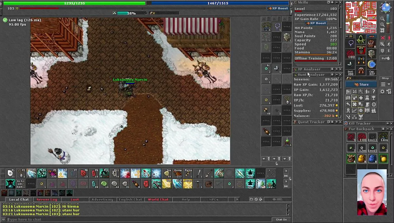Viewport: 394px width, 223px height.
Task: Expand the XP Analyser panel
Action: pyautogui.click(x=336, y=69)
